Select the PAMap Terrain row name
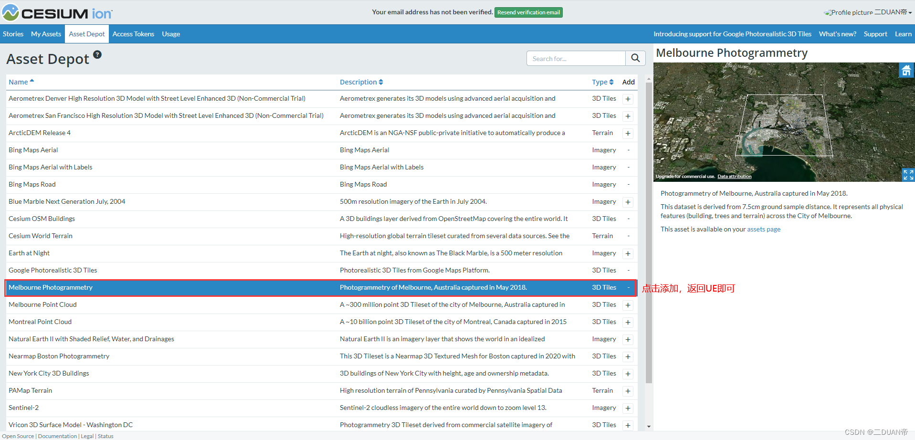 point(30,390)
